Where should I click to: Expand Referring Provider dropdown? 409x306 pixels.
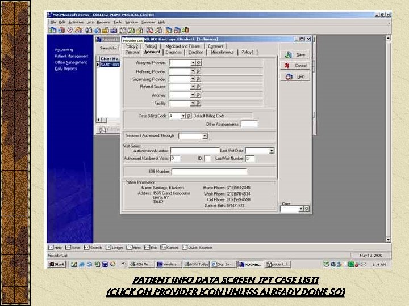(193, 71)
